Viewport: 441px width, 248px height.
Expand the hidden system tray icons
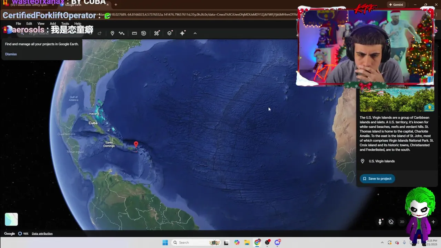pos(382,242)
